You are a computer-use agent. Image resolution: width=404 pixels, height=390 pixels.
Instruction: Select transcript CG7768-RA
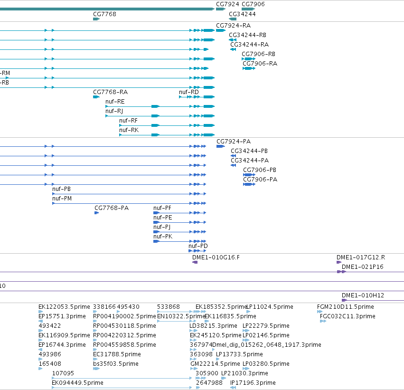click(96, 97)
